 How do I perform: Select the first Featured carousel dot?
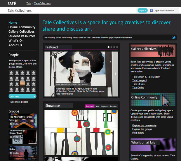[109, 47]
